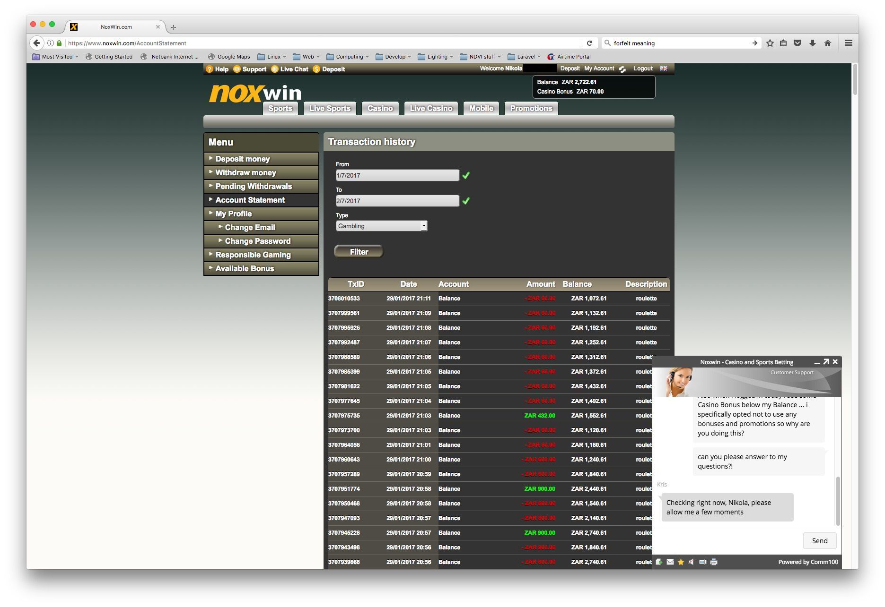Pop out the chat window

click(826, 361)
